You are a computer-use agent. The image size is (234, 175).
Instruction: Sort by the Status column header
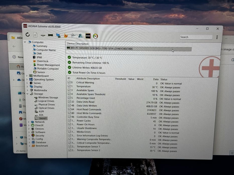164,79
